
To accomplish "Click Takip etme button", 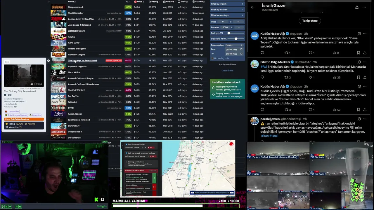I will pos(310,21).
